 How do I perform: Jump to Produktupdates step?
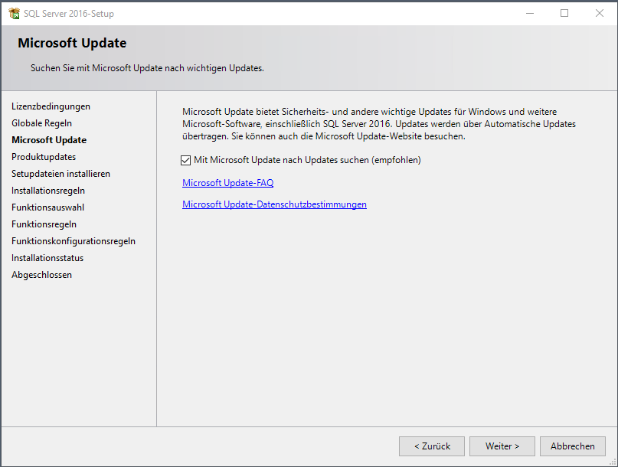click(44, 157)
